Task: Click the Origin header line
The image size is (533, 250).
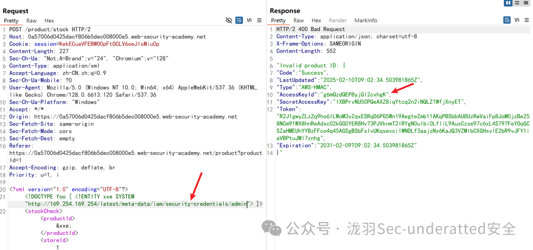Action: coord(123,117)
